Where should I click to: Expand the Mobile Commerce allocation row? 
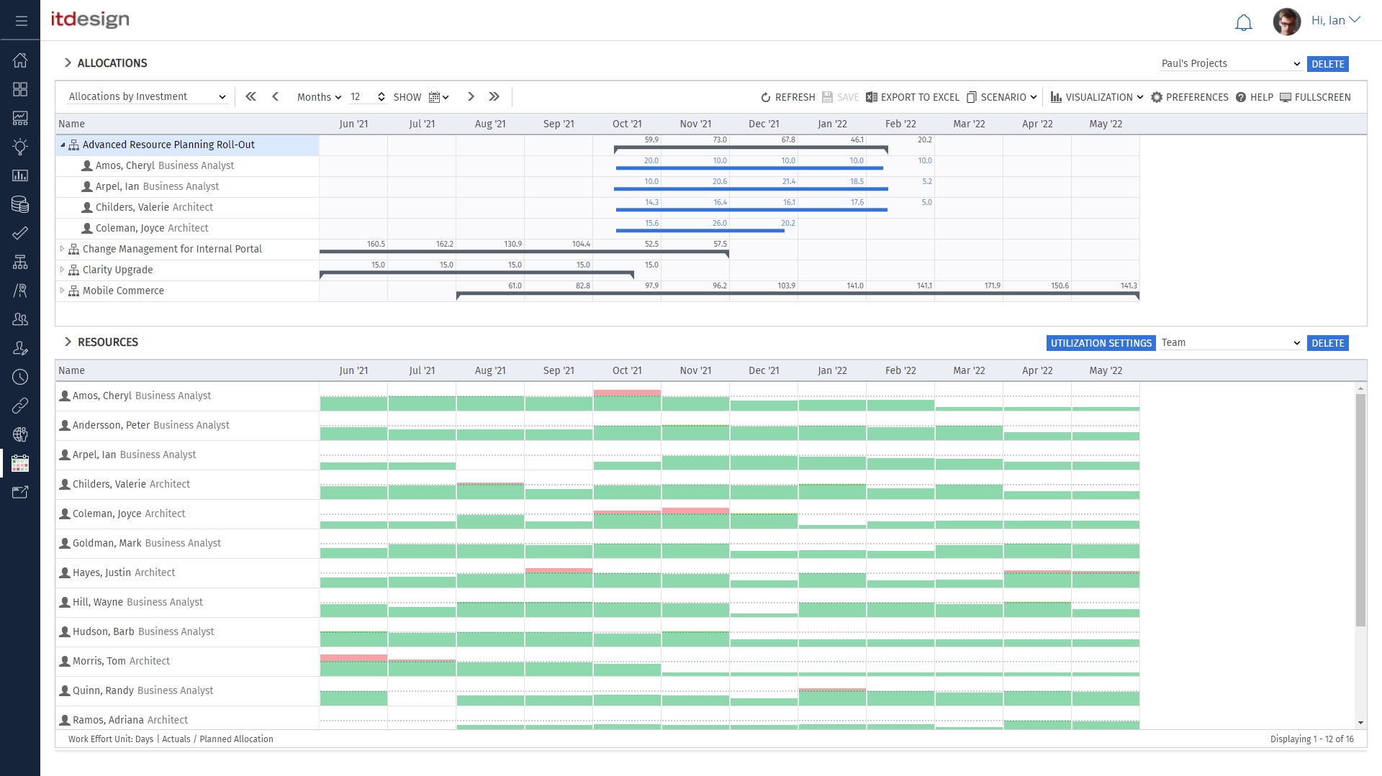[x=63, y=291]
